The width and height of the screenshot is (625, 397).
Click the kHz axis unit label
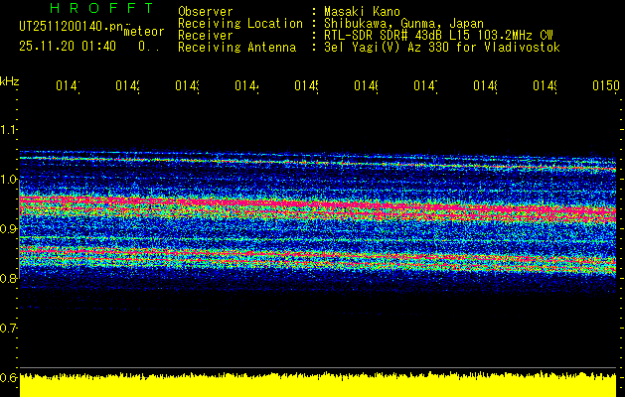coord(9,80)
